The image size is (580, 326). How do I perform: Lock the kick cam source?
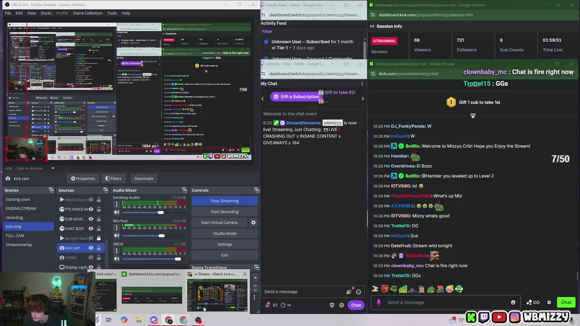(98, 248)
